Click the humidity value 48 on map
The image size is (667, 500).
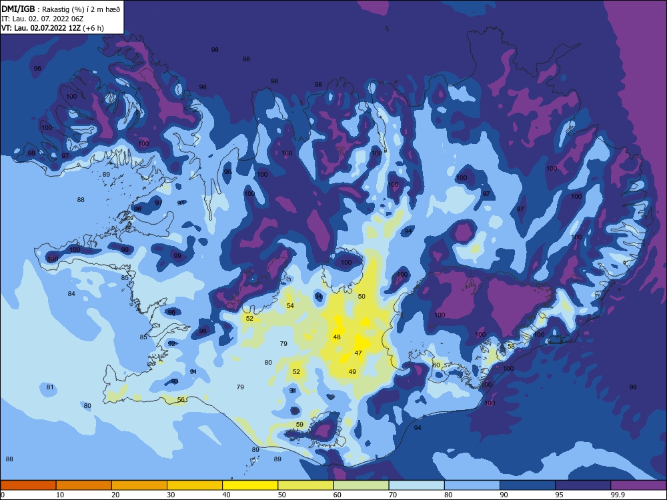tap(337, 337)
